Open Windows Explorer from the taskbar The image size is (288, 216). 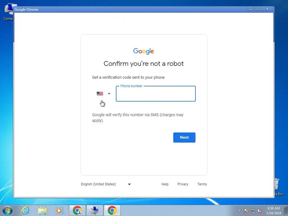(x=42, y=210)
